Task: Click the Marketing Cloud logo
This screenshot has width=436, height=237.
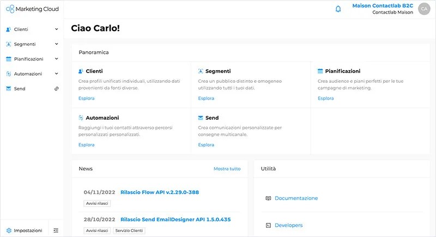Action: click(x=32, y=9)
